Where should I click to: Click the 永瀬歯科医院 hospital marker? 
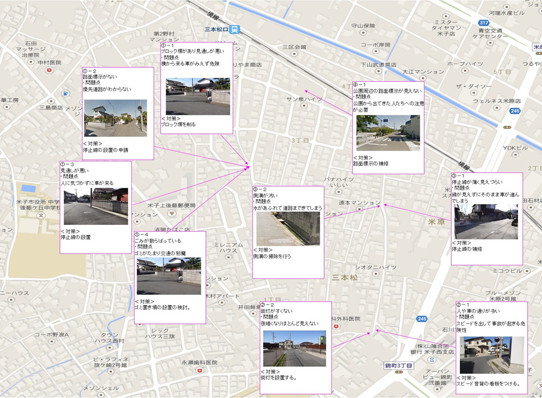(x=200, y=371)
